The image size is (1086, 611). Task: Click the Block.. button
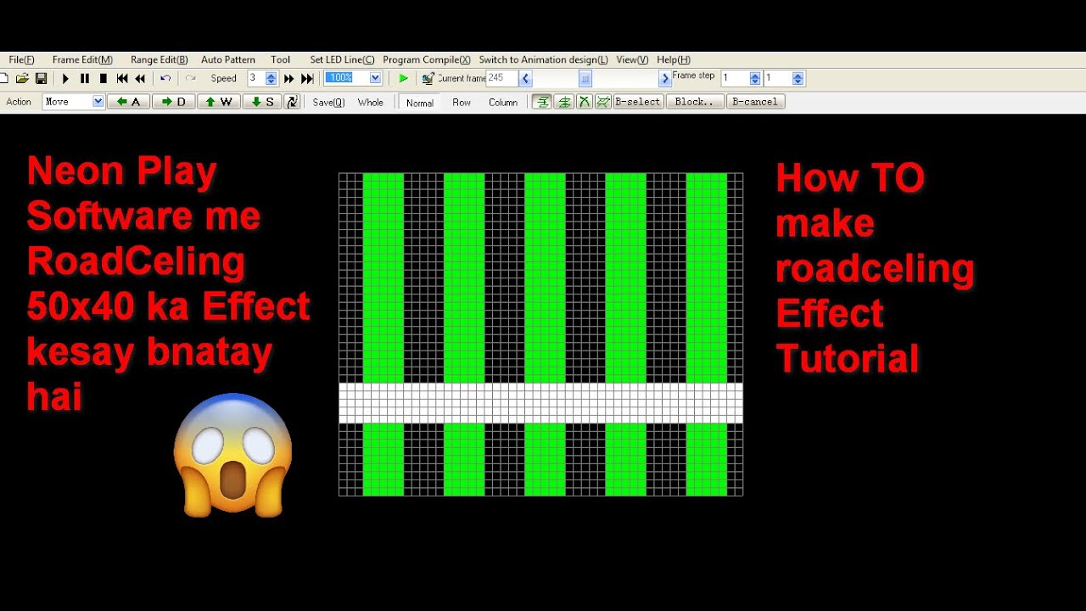pyautogui.click(x=695, y=102)
